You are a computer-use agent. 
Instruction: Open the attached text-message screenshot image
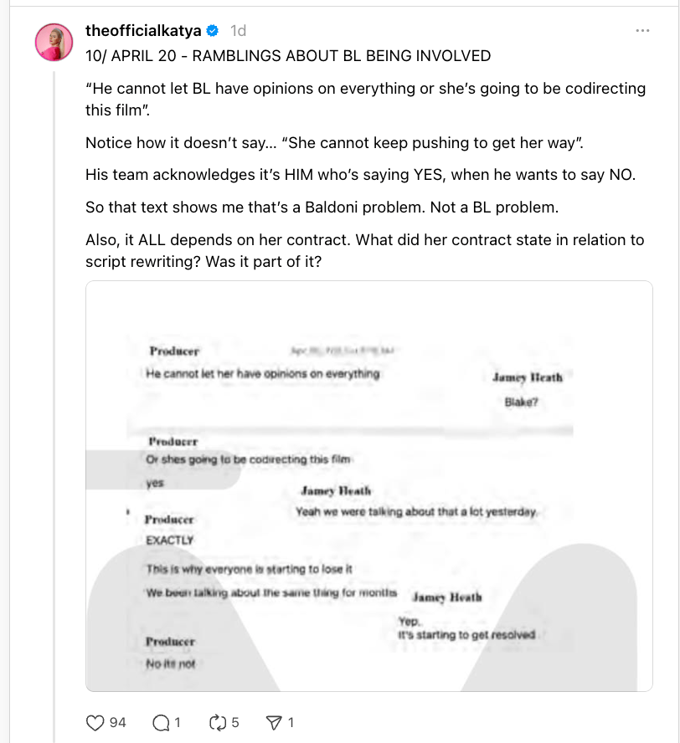[x=368, y=485]
